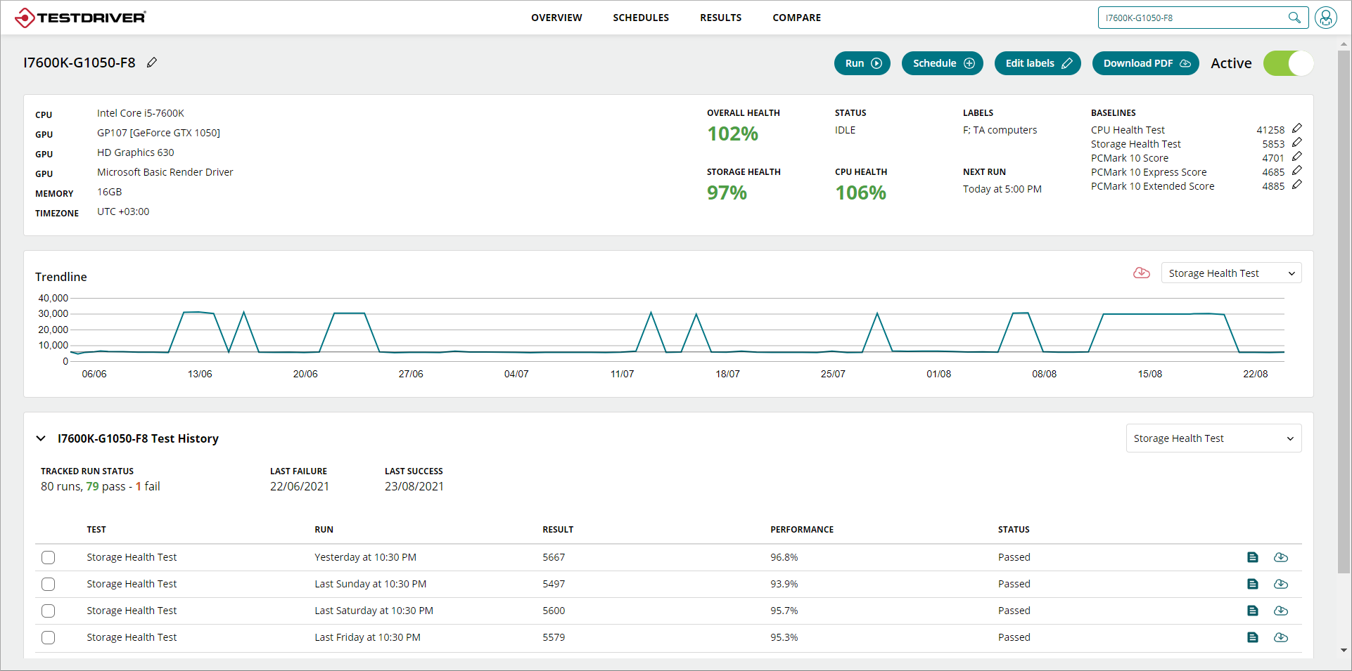1352x671 pixels.
Task: Check the box for yesterday's 10:30 PM run
Action: pos(48,557)
